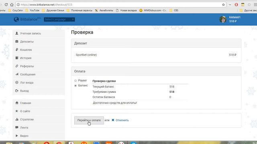The image size is (257, 144).
Task: Open the kistais61 user avatar
Action: pyautogui.click(x=223, y=19)
